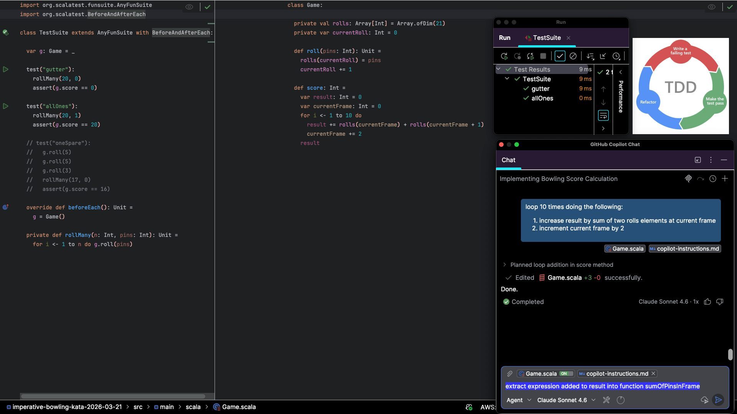Toggle Game.scala context ON switch

[x=566, y=373]
